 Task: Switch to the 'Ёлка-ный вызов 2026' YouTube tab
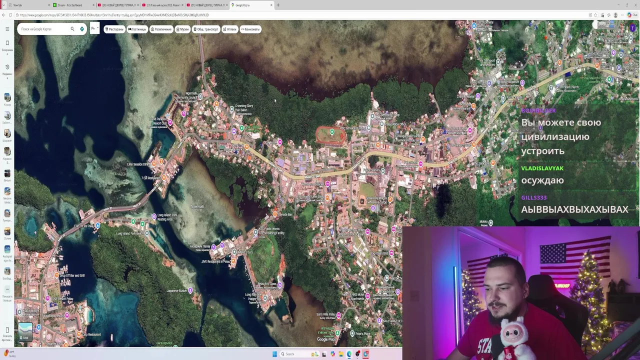tap(162, 5)
